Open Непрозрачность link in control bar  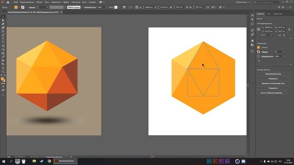point(90,7)
